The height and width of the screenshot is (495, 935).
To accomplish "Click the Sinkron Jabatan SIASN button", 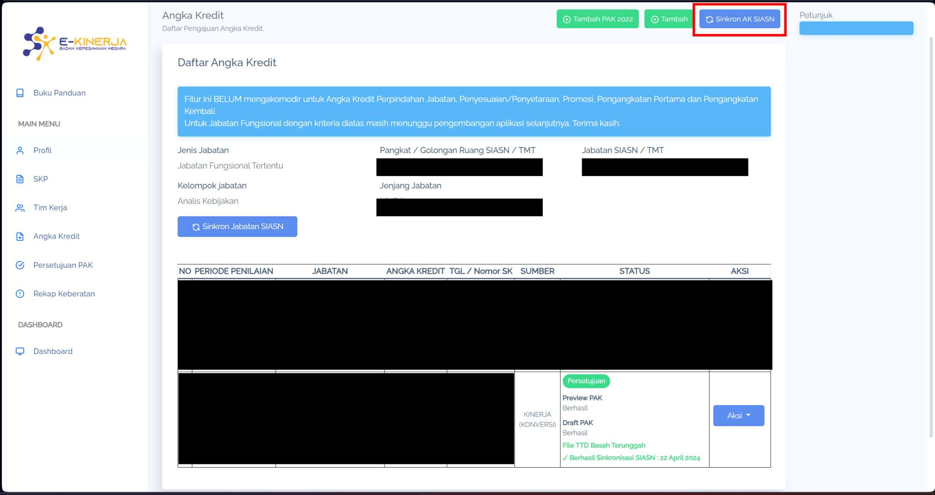I will [x=237, y=227].
